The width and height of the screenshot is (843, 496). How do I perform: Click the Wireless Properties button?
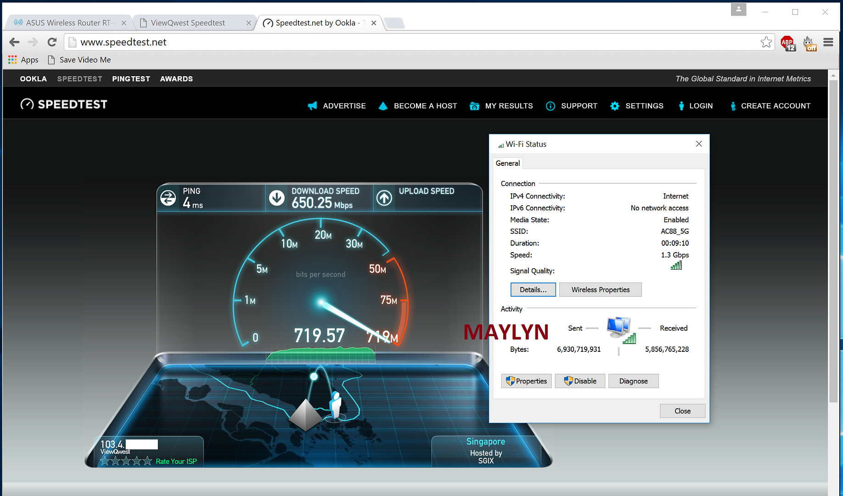600,290
